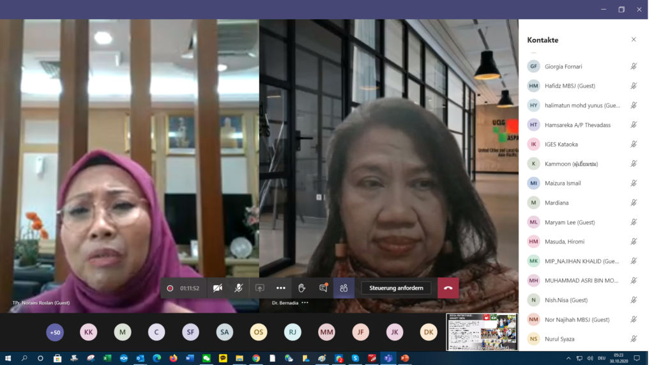
Task: Open options next to Dr. Bernadia name
Action: (305, 302)
